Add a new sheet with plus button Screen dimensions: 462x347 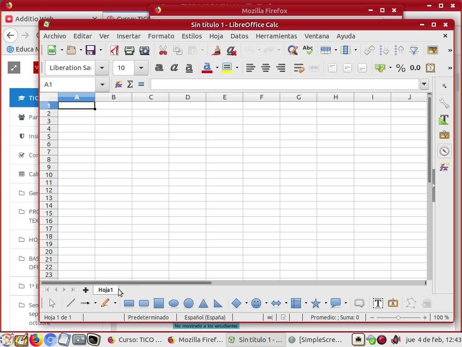tap(85, 290)
